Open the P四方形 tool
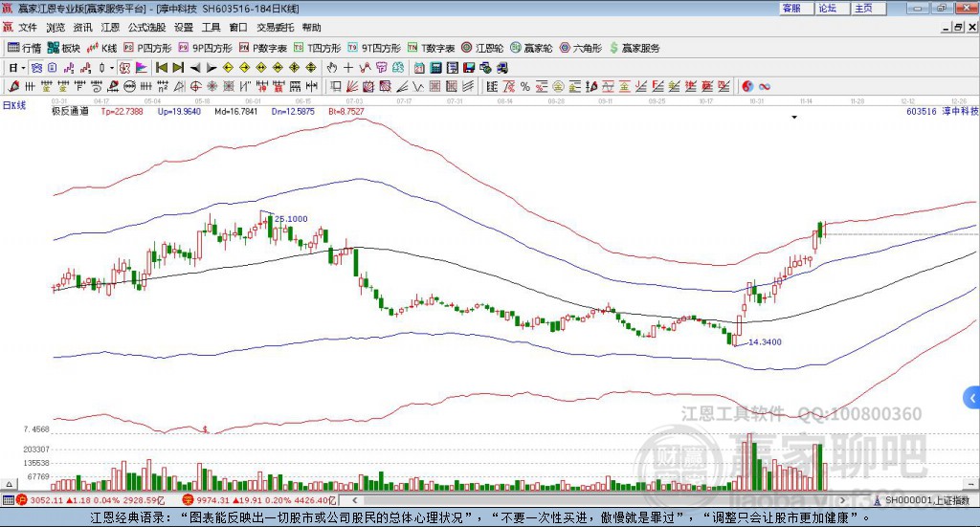 (147, 48)
